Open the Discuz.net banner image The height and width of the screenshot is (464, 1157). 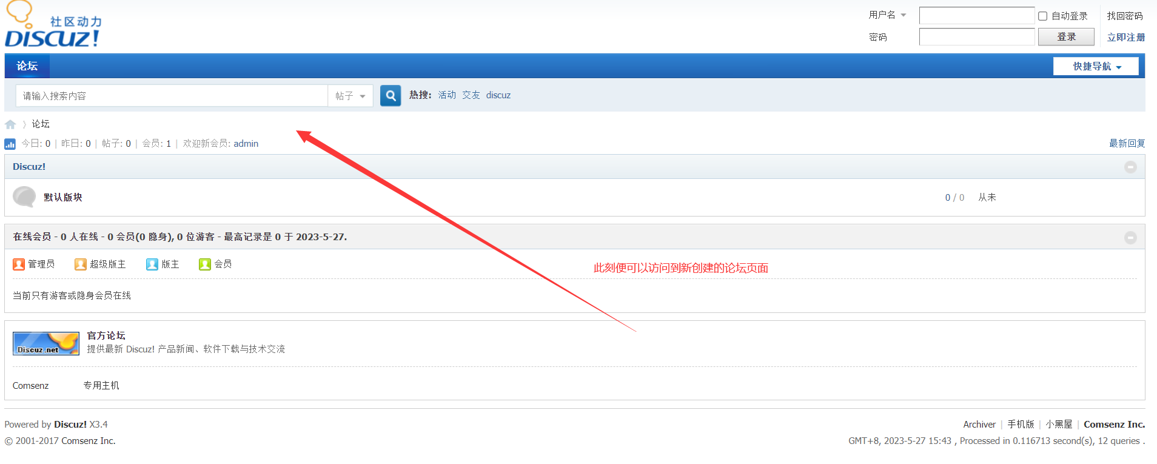46,343
